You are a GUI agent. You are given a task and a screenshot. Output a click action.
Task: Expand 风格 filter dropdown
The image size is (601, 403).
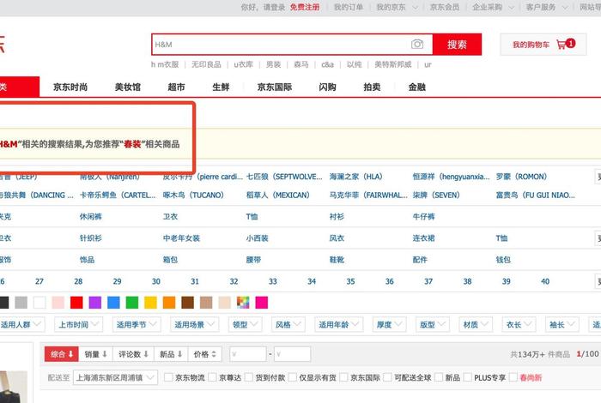(288, 324)
